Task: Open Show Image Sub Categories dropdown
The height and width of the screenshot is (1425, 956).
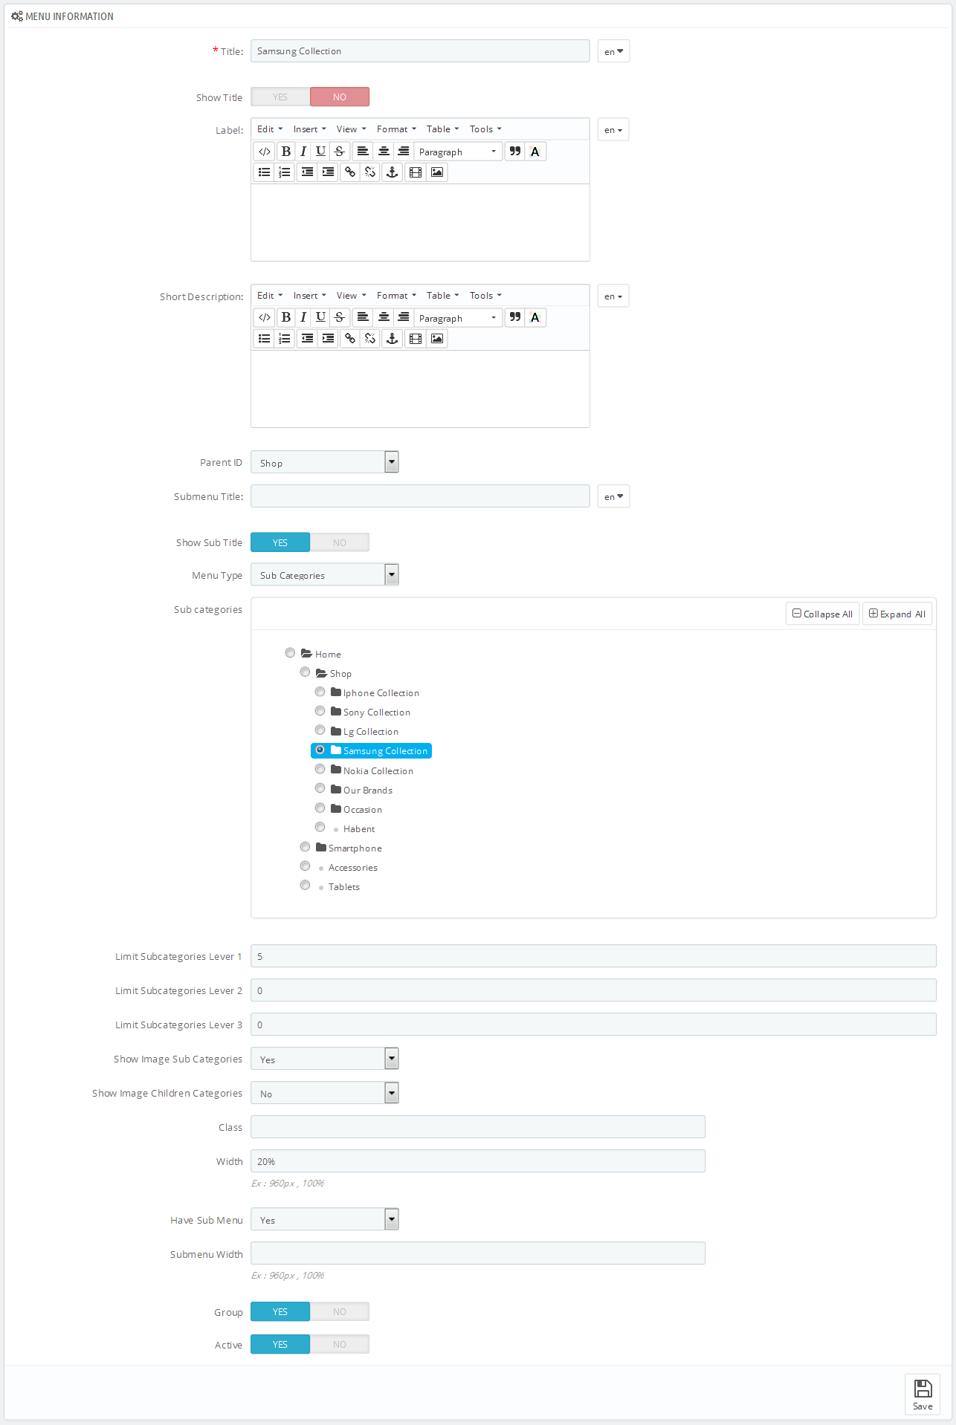Action: click(325, 1059)
